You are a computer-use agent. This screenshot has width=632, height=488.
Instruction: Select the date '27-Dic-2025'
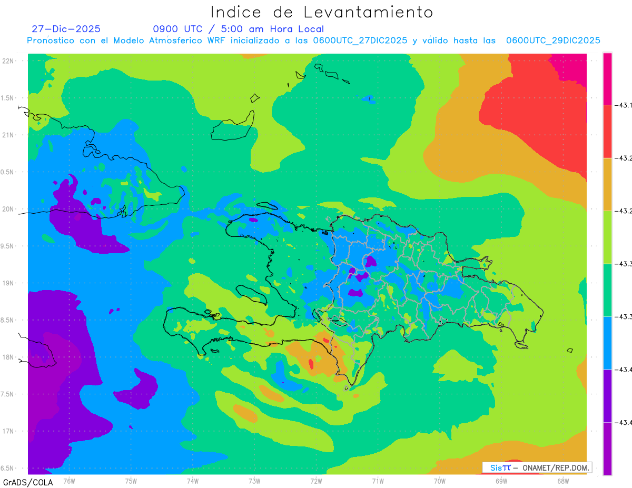(66, 29)
